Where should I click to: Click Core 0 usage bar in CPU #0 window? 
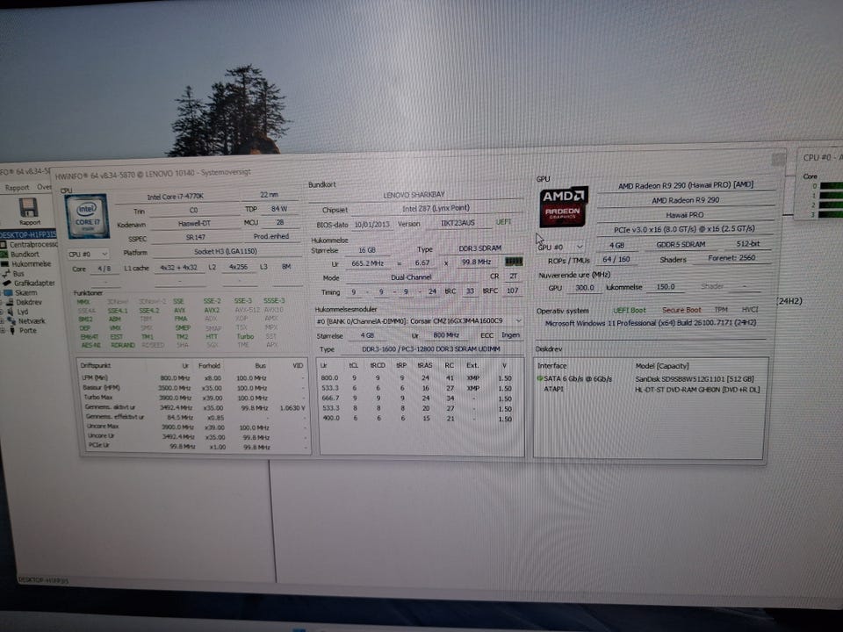pos(832,186)
